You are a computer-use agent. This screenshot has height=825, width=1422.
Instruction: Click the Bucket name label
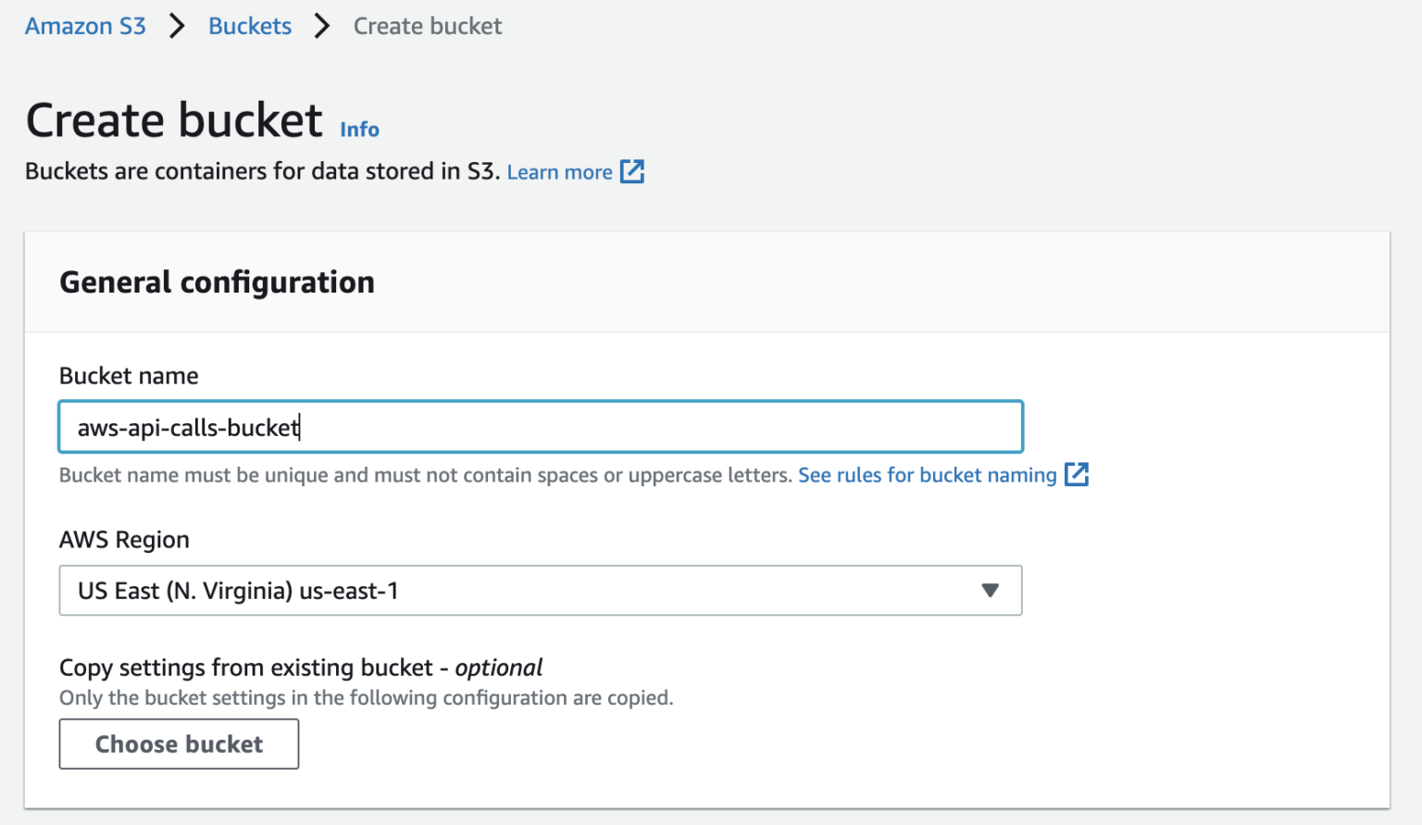[129, 376]
